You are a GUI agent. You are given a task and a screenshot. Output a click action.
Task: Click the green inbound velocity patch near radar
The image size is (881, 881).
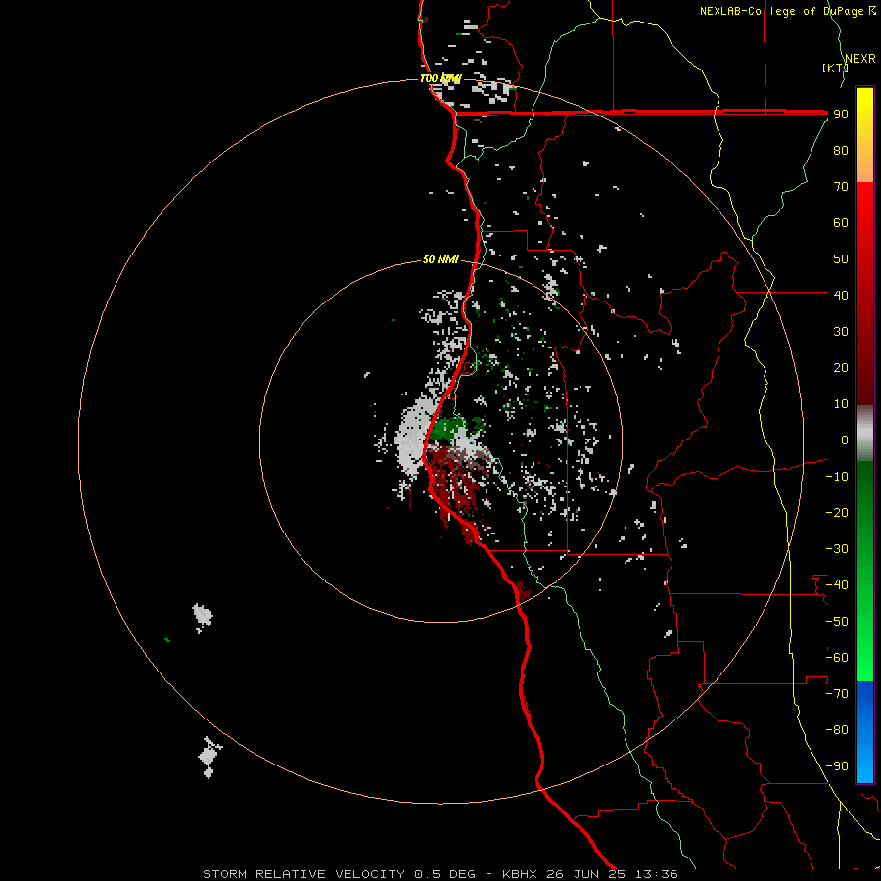448,428
